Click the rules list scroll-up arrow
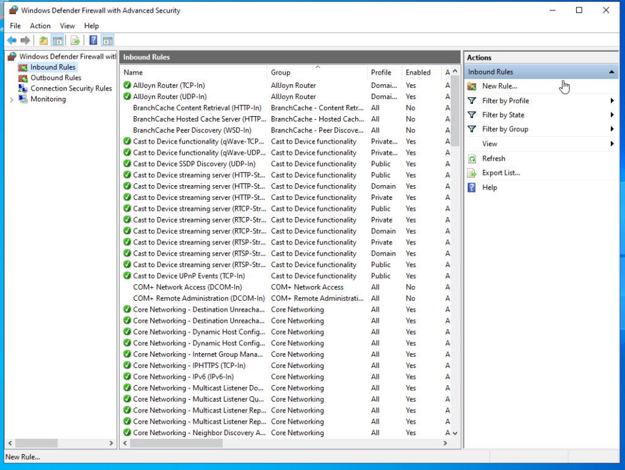Viewport: 625px width, 470px height. (455, 71)
